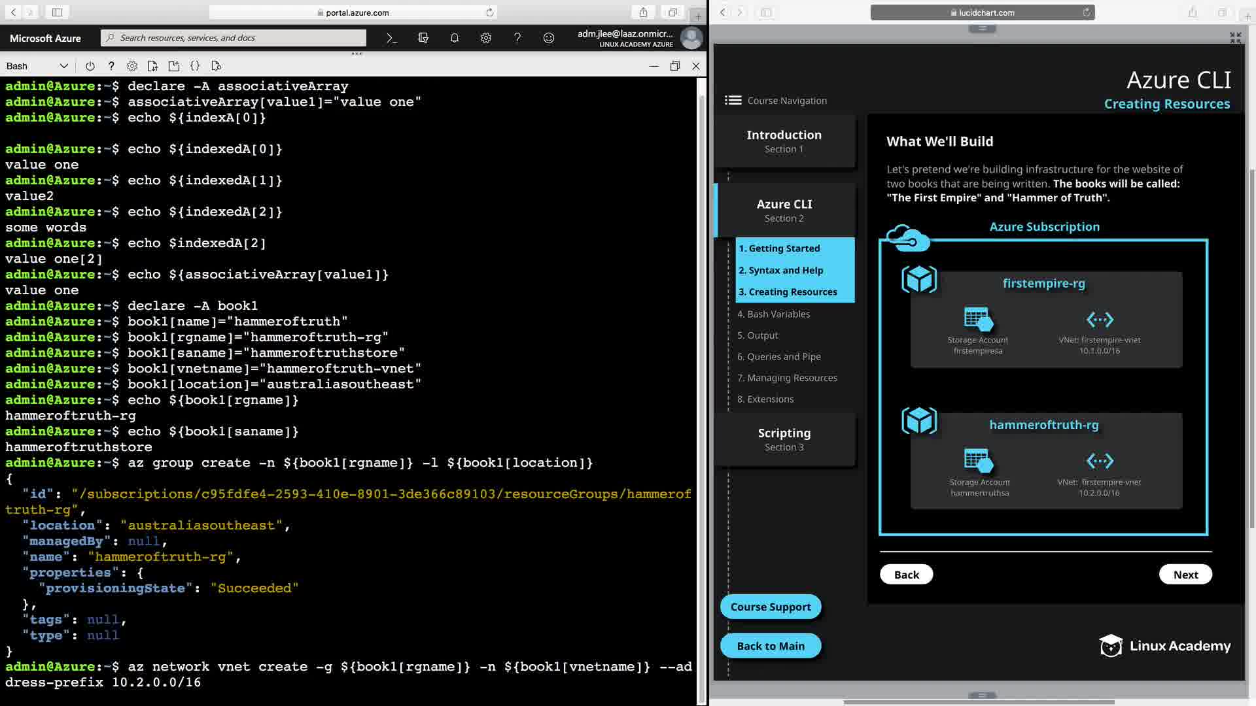The width and height of the screenshot is (1256, 706).
Task: Click upload/download files icon in Cloud Shell
Action: [x=152, y=66]
